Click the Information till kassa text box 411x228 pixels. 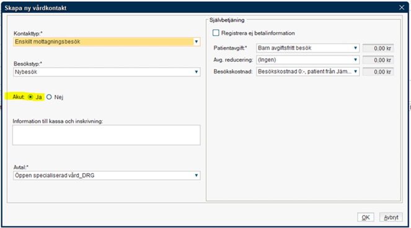click(107, 135)
